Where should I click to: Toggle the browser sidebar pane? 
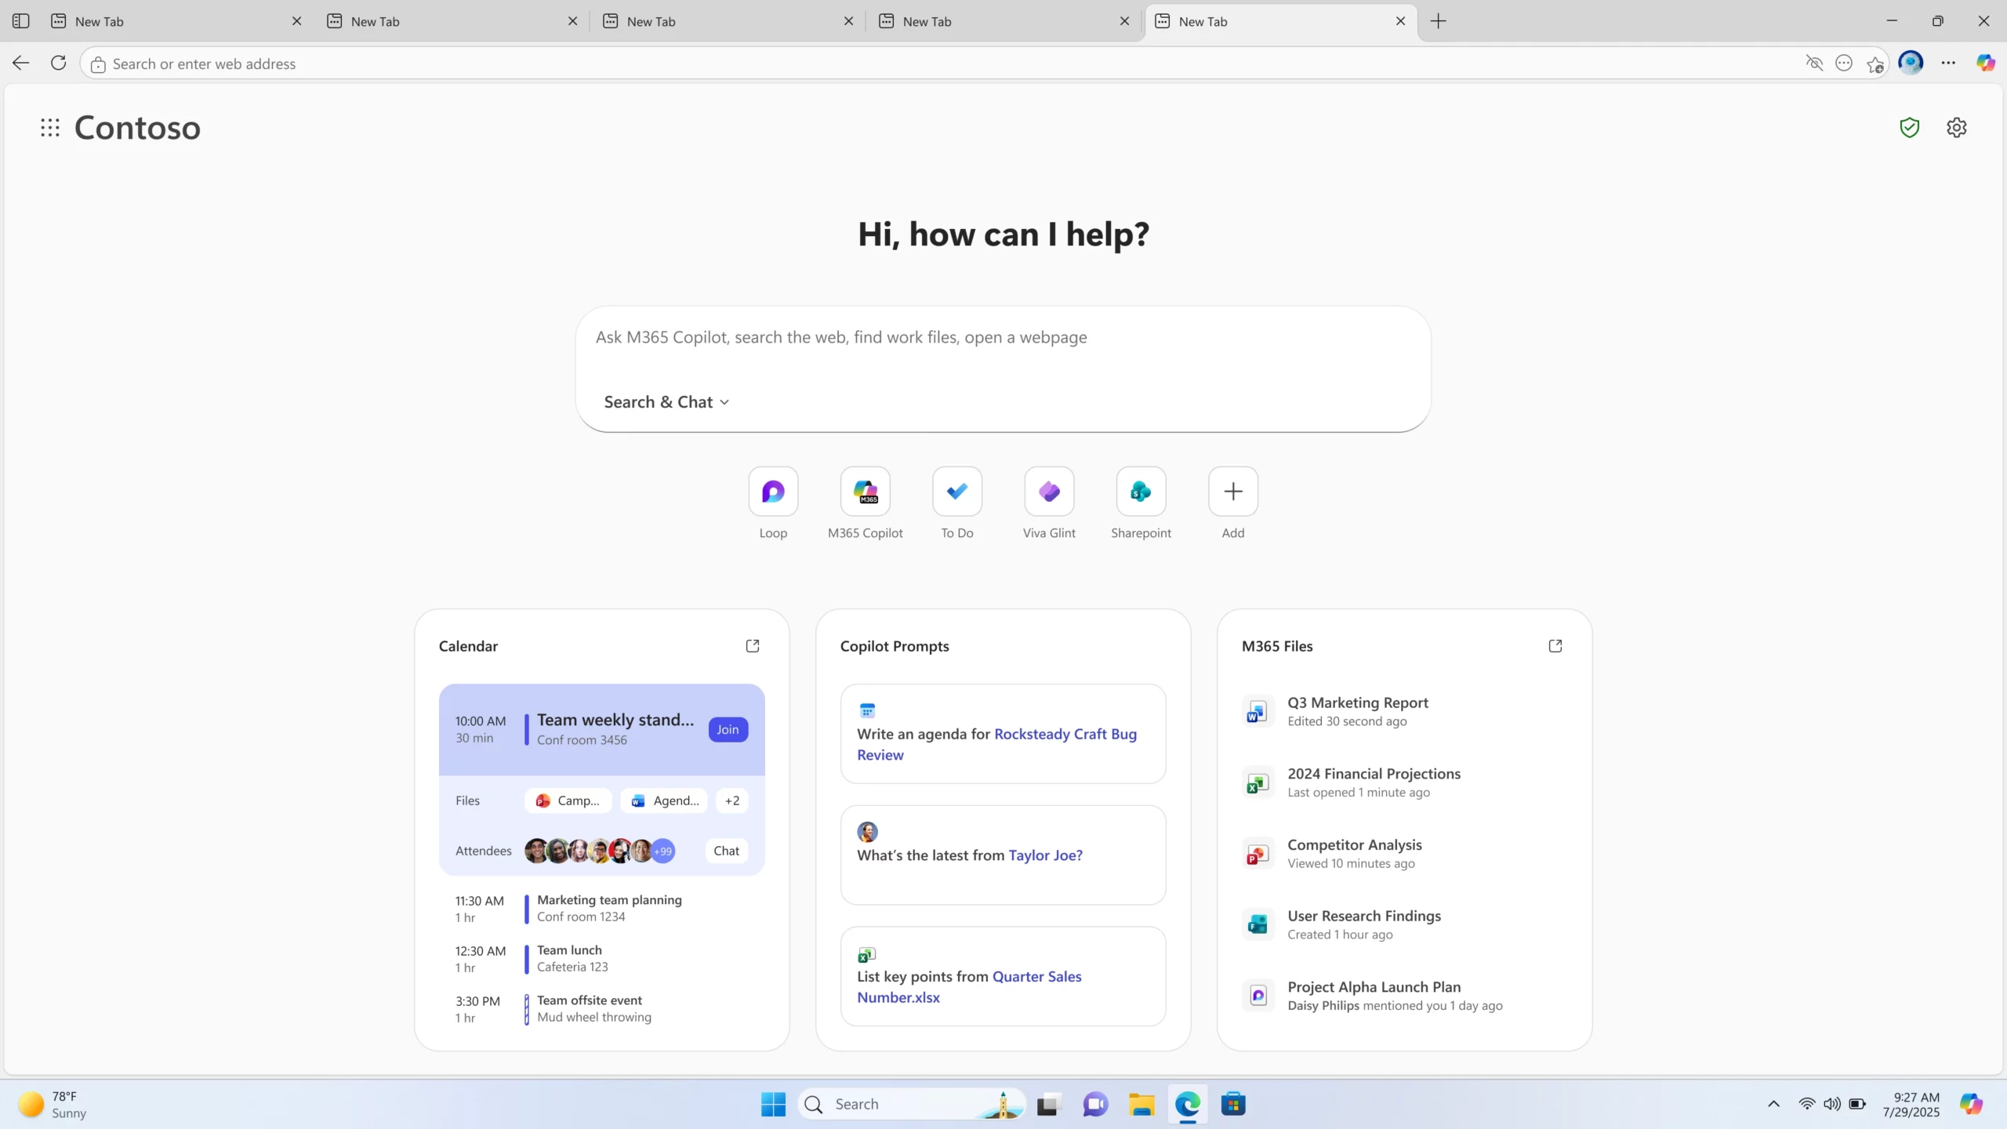click(21, 20)
